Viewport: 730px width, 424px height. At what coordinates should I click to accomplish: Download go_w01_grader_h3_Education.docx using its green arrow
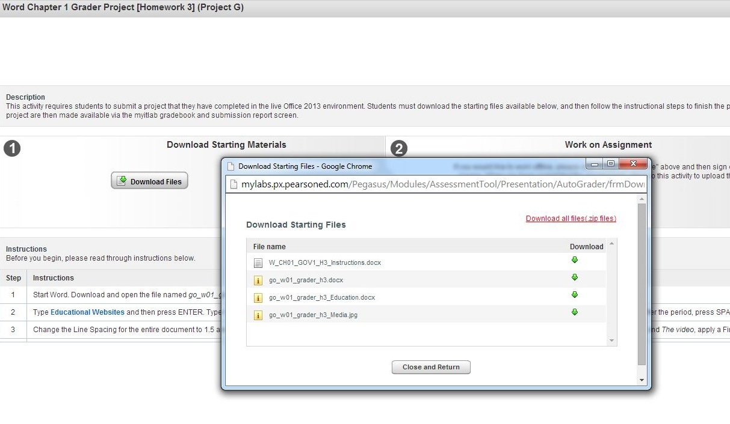[575, 295]
